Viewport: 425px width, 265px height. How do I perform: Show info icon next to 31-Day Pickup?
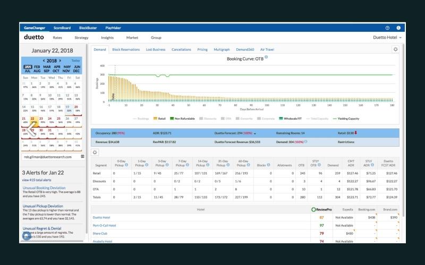pyautogui.click(x=228, y=165)
